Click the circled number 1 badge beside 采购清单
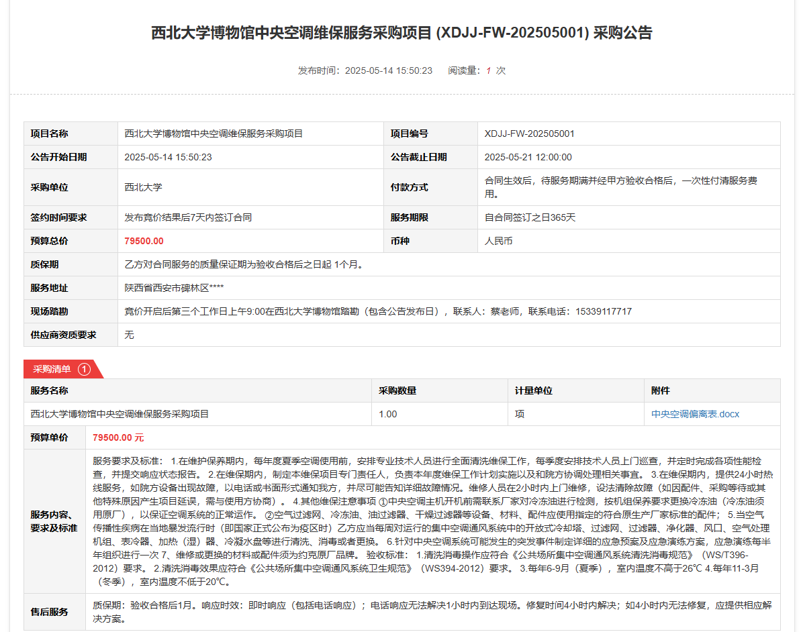This screenshot has width=801, height=632. (x=84, y=369)
